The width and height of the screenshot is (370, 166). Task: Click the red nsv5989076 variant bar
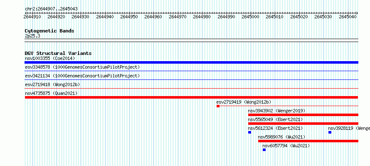(308, 141)
